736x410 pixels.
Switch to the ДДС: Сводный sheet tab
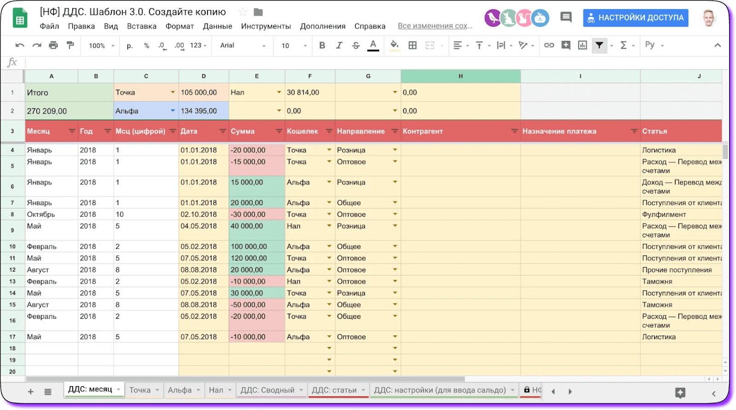(x=267, y=390)
